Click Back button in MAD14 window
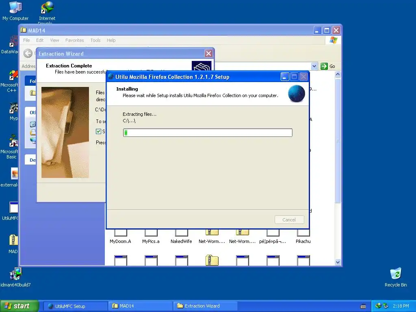 pos(28,53)
